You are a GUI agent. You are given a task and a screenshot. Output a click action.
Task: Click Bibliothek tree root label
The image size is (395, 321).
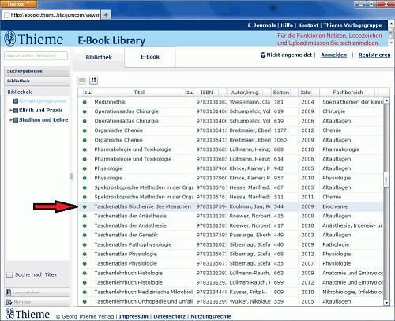[x=20, y=92]
